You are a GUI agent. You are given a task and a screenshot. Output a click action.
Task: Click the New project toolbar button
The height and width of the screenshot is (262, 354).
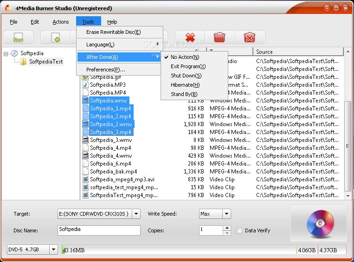coord(18,37)
